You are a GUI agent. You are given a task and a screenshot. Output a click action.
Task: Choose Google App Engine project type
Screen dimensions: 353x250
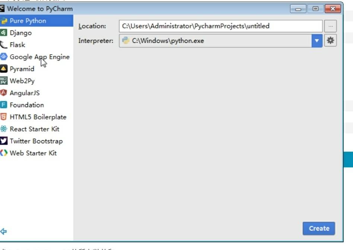tap(36, 57)
